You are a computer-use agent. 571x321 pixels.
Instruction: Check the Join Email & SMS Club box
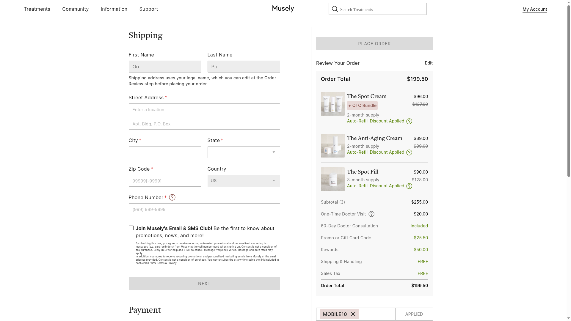point(131,228)
